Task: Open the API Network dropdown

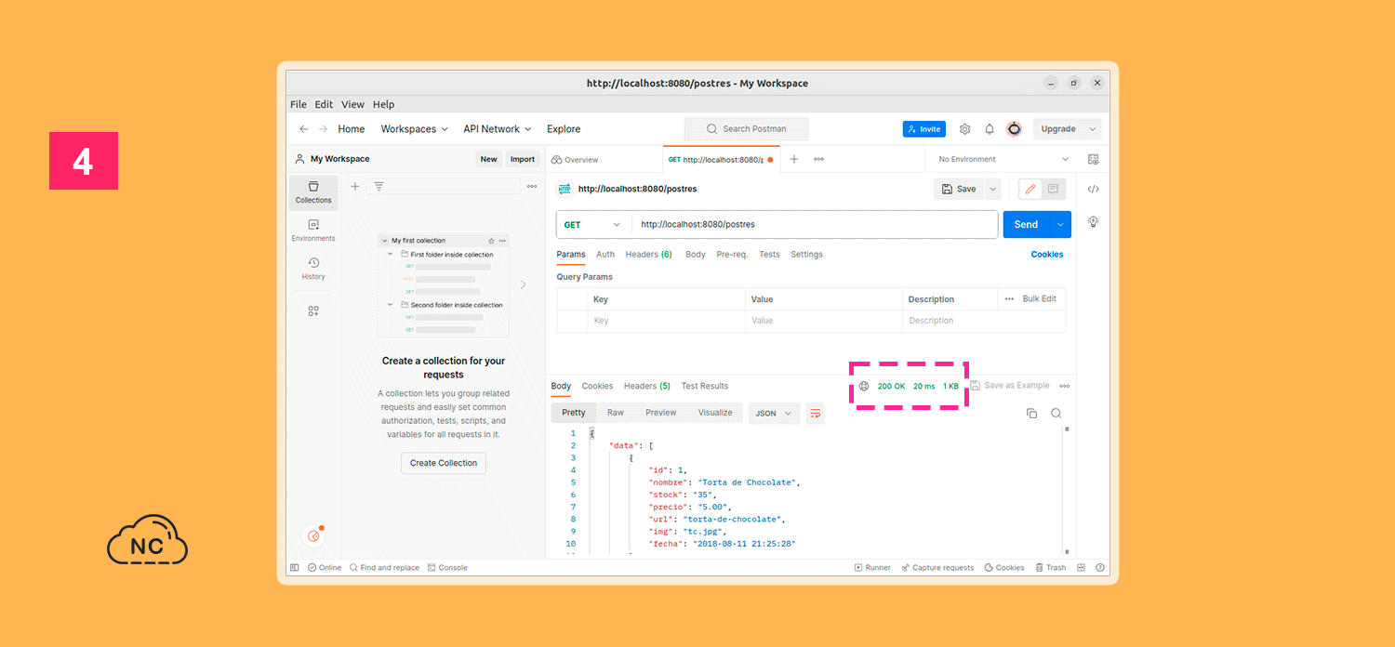Action: (x=498, y=129)
